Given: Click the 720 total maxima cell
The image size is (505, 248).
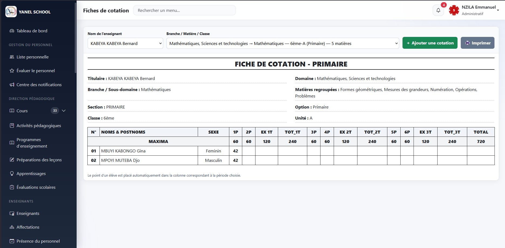Looking at the screenshot, I should pyautogui.click(x=481, y=141).
